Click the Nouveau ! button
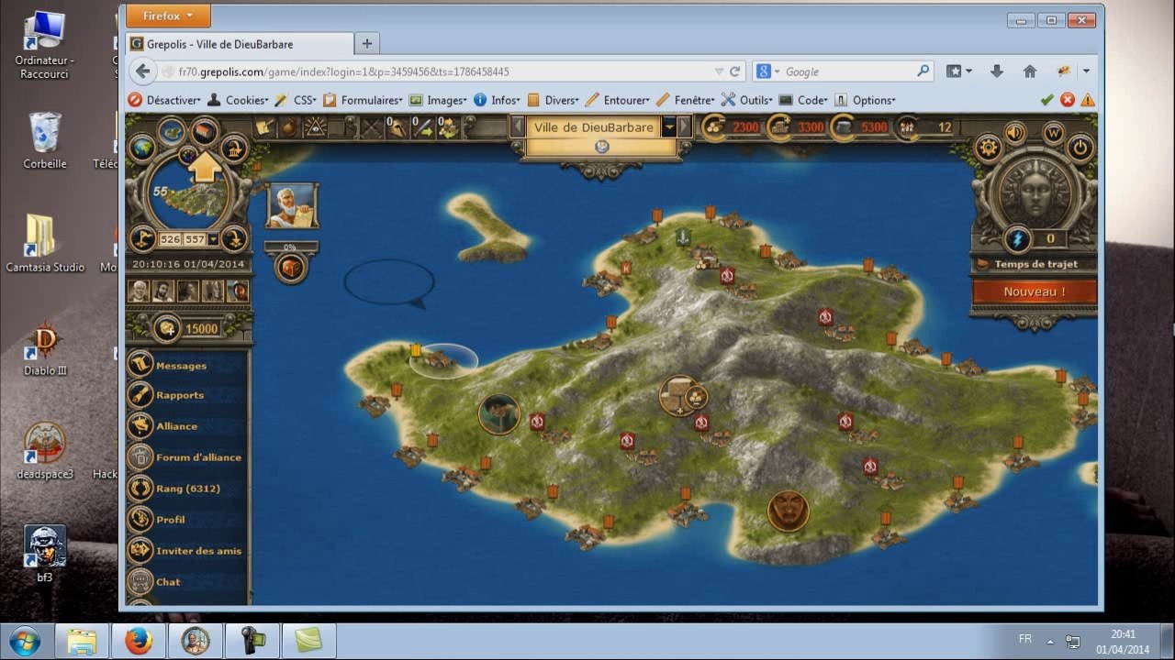 coord(1035,291)
